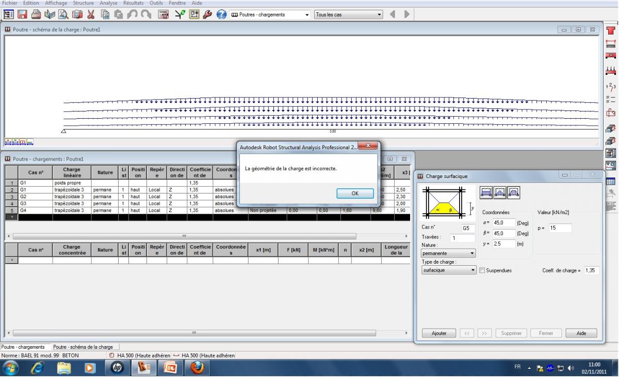Click the wrench preferences icon

pos(208,15)
